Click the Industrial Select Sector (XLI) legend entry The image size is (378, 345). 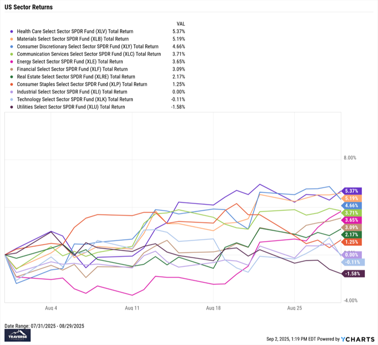(x=73, y=92)
